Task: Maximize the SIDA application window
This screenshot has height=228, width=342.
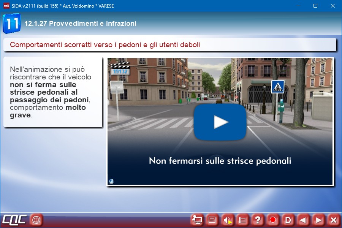Action: click(315, 6)
